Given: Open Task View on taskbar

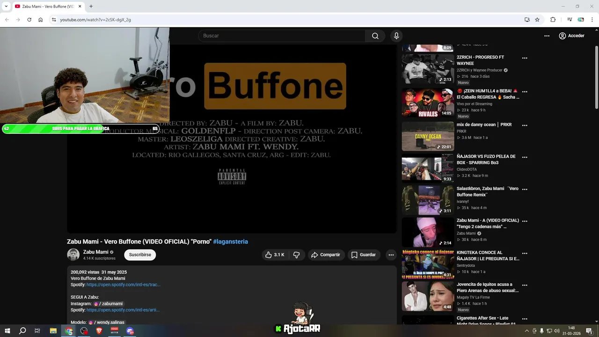Looking at the screenshot, I should 37,331.
